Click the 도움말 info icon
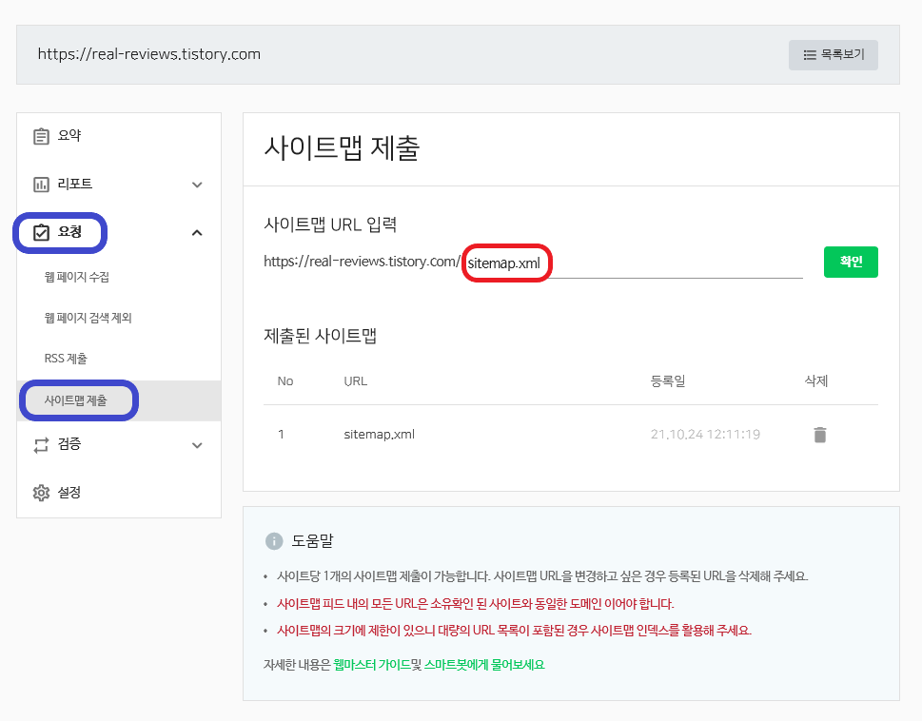This screenshot has height=721, width=922. (x=274, y=540)
